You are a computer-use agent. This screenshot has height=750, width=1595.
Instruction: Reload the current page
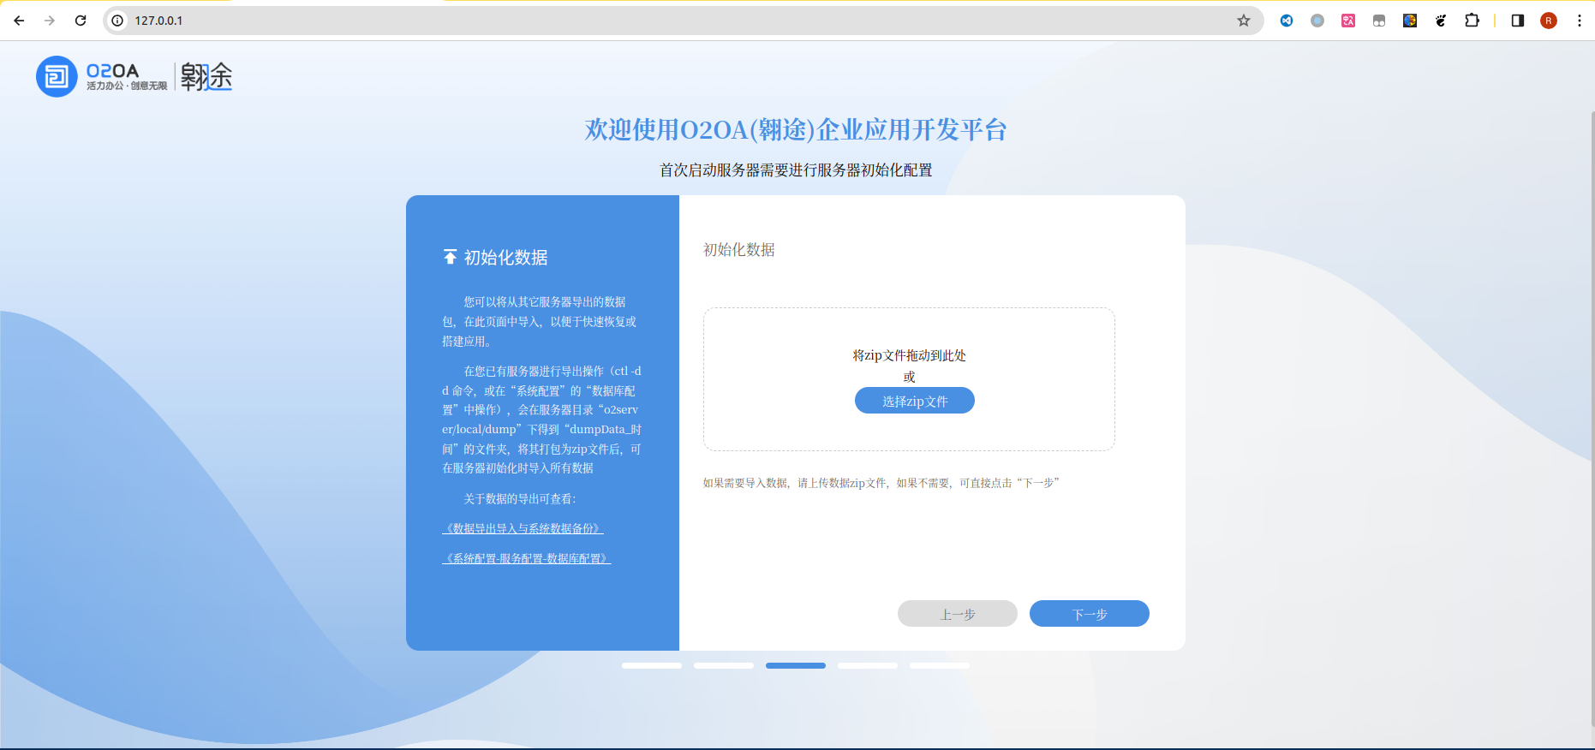pyautogui.click(x=81, y=21)
